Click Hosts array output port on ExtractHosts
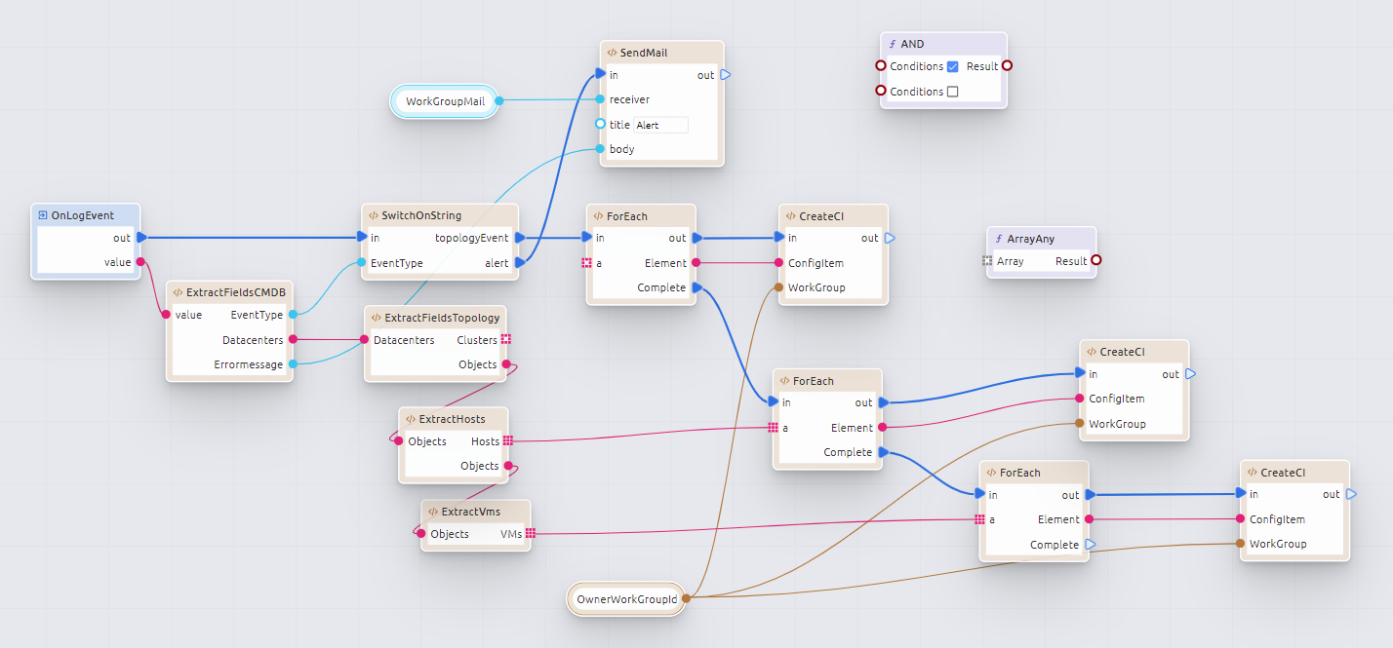The height and width of the screenshot is (648, 1393). point(508,441)
